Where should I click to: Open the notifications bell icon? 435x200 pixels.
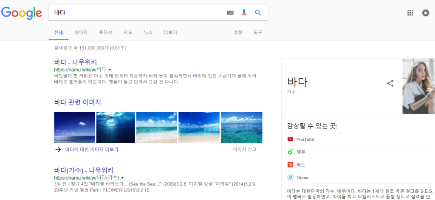click(x=426, y=13)
